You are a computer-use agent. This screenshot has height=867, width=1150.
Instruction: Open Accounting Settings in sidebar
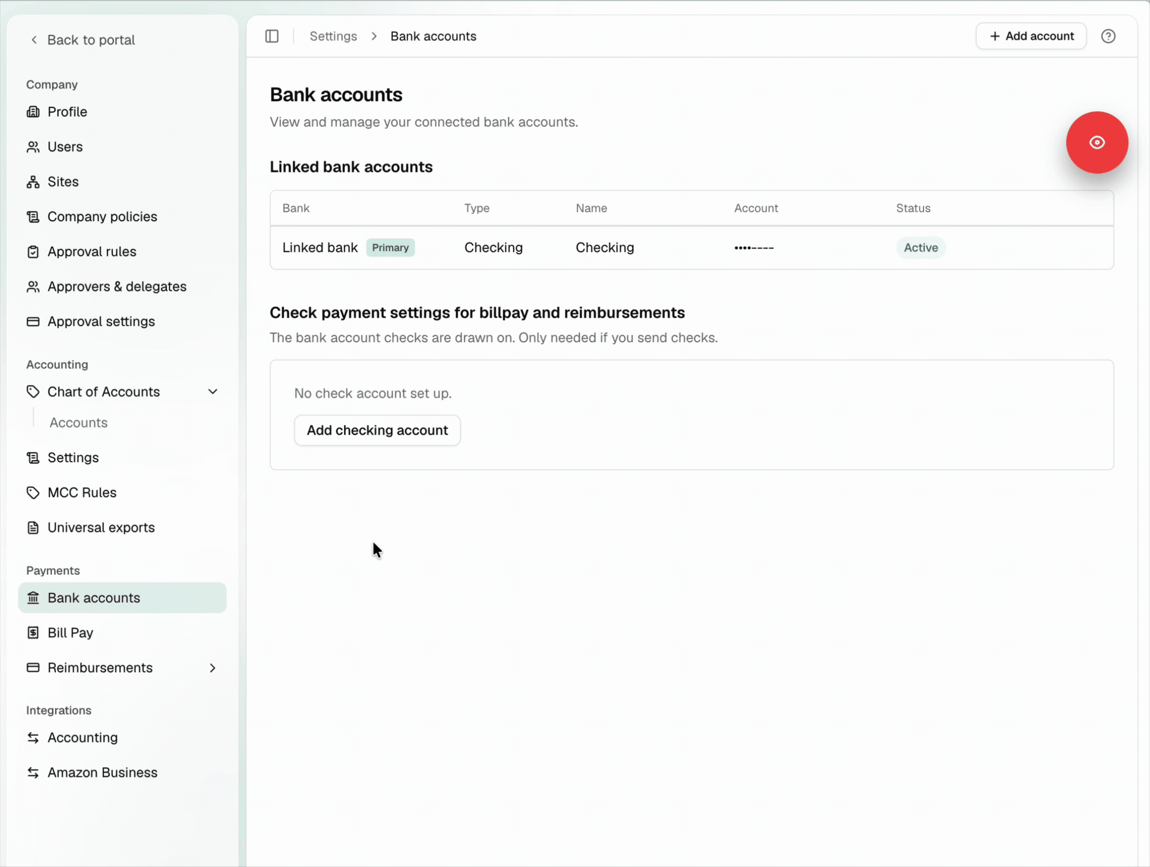click(122, 458)
